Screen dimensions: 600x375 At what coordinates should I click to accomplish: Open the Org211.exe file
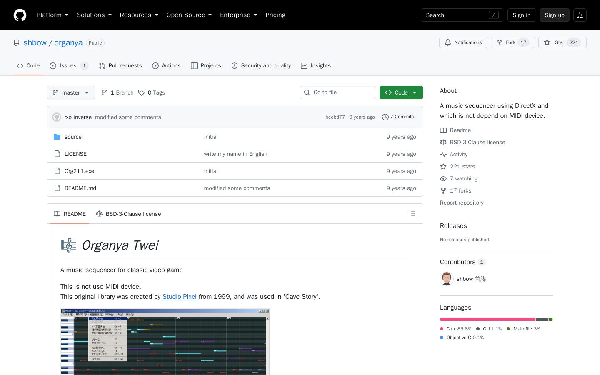tap(79, 171)
